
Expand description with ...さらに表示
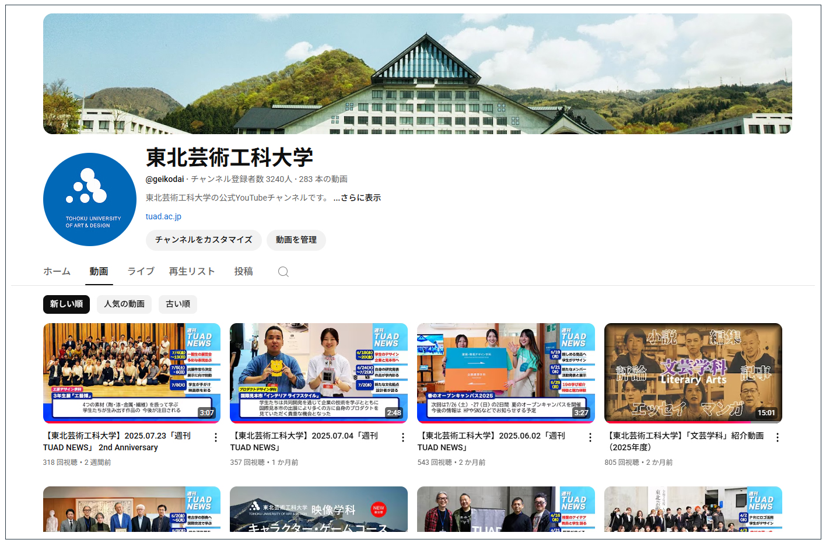click(357, 198)
